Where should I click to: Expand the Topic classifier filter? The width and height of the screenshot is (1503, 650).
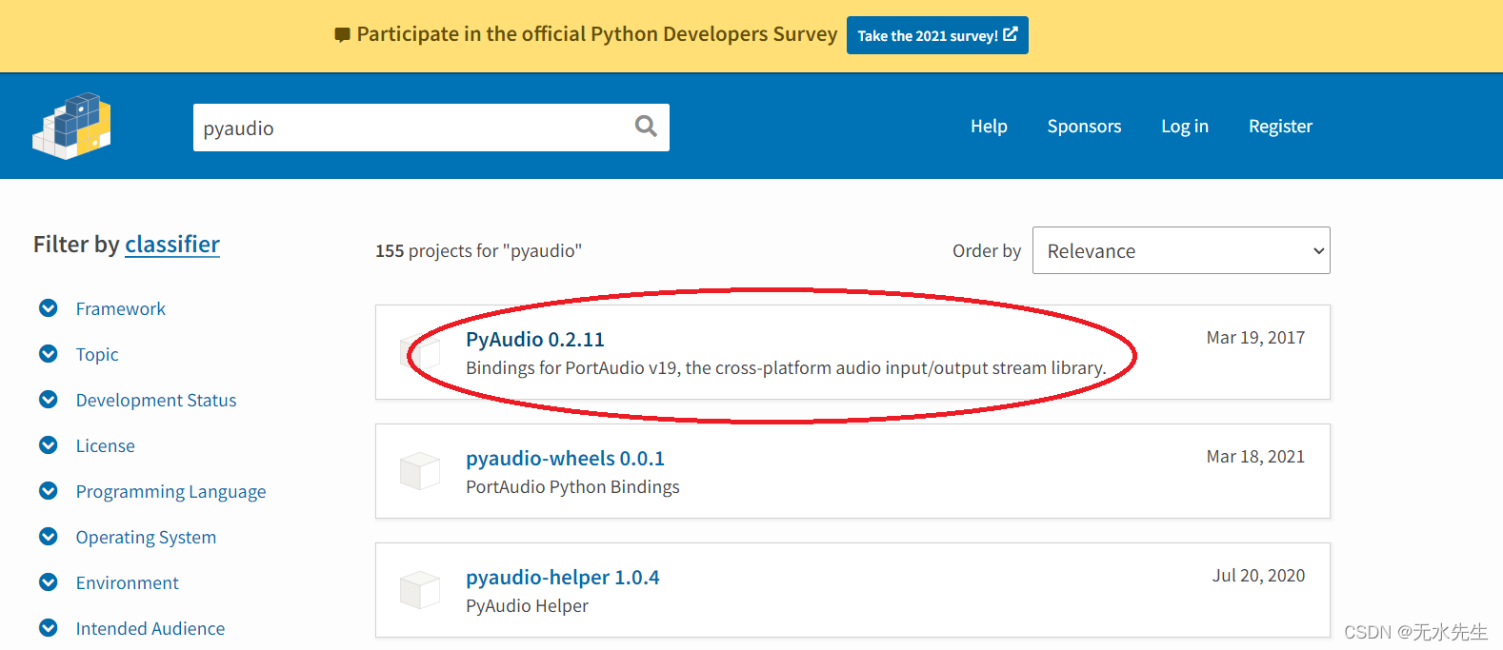click(49, 354)
